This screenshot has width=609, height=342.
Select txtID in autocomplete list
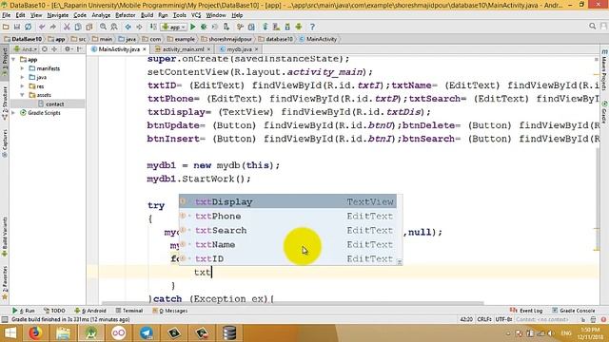pos(287,258)
